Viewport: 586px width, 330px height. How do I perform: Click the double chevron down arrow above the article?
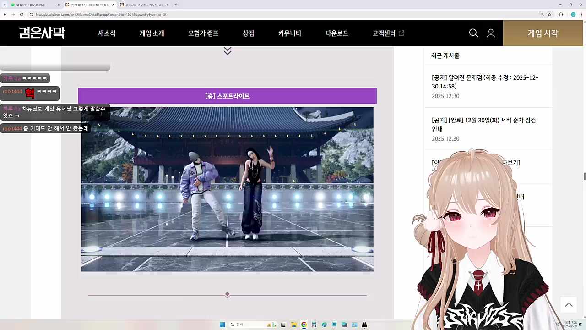click(228, 50)
